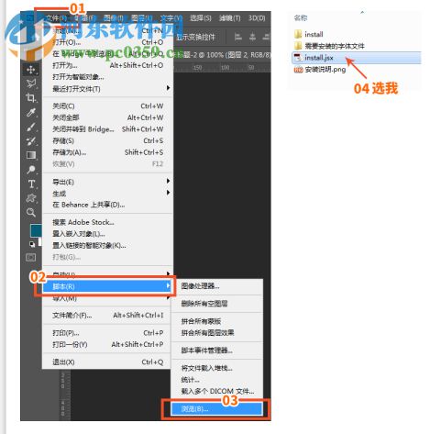Click the horizontal ruler above canvas

222,68
